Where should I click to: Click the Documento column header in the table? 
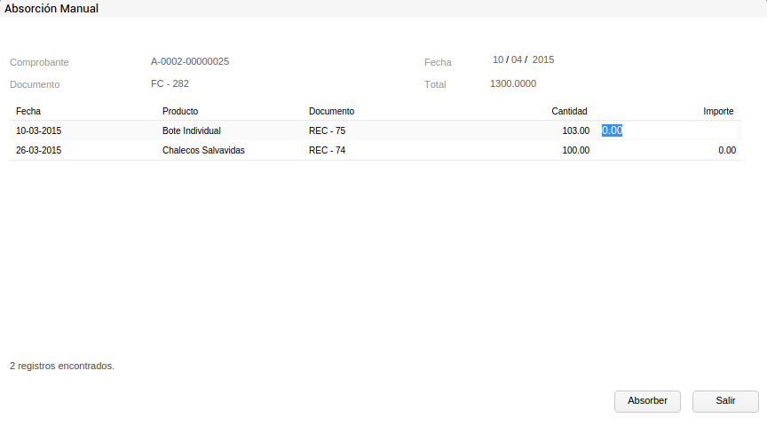(331, 111)
